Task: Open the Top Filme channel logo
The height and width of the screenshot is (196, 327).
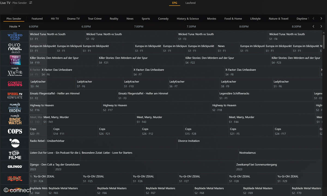Action: (15, 155)
